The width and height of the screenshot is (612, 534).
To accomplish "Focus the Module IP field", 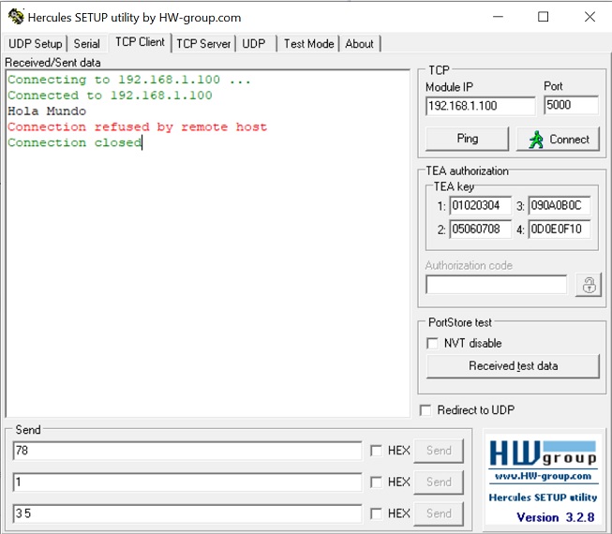I will pos(481,106).
